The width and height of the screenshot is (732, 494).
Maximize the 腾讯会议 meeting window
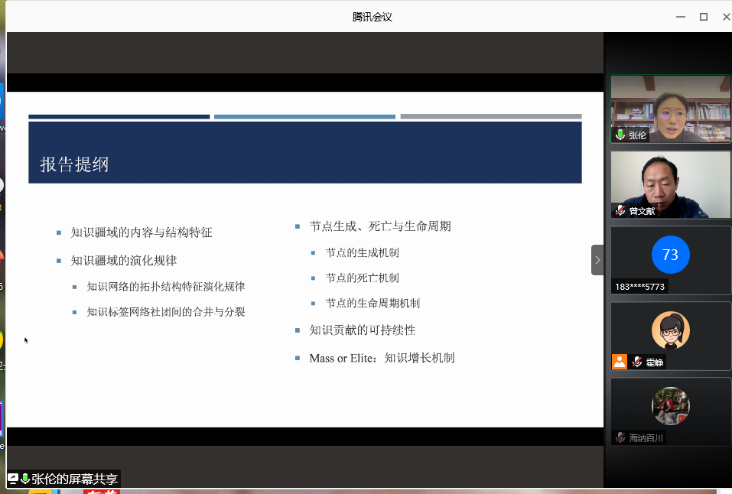coord(703,17)
